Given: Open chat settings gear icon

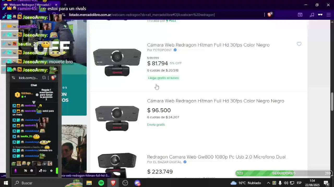Looking at the screenshot, I should (51, 171).
